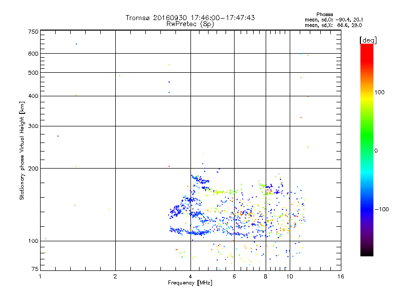Image resolution: width=401 pixels, height=301 pixels.
Task: Click the y-axis label '300'
Action: [x=33, y=126]
